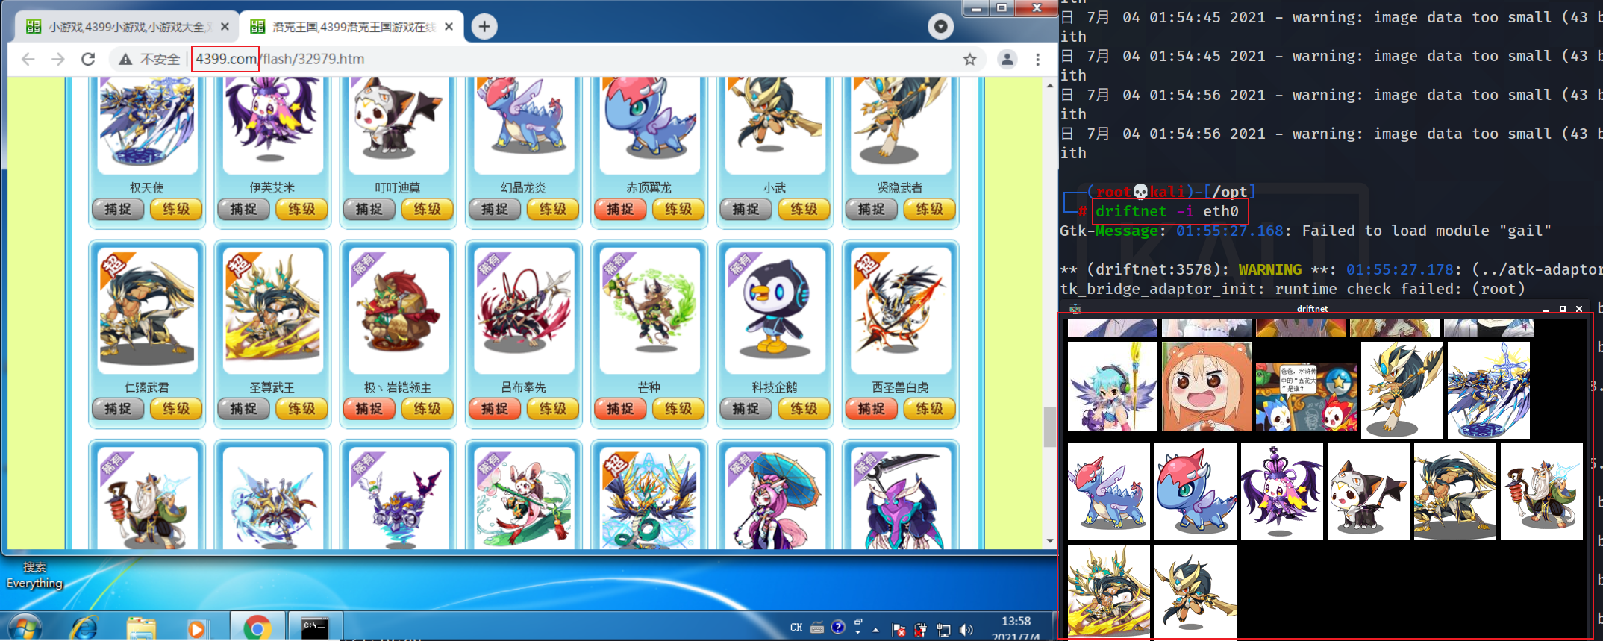Select the orange-haired girl face in driftnet
This screenshot has height=641, width=1603.
(x=1206, y=387)
